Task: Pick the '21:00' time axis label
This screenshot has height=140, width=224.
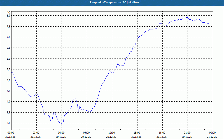Action: point(188,133)
